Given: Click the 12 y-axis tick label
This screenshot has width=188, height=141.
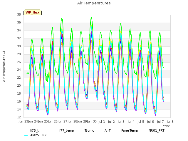Looking at the screenshot, I should (19, 117).
